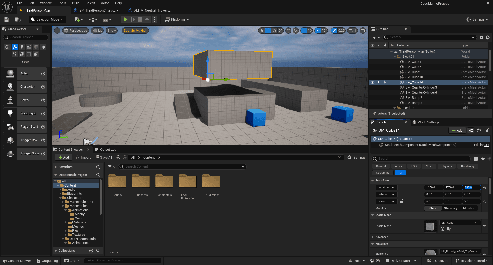Image resolution: width=493 pixels, height=265 pixels.
Task: Open the Browse content icon next to the save icon
Action: pos(18,19)
